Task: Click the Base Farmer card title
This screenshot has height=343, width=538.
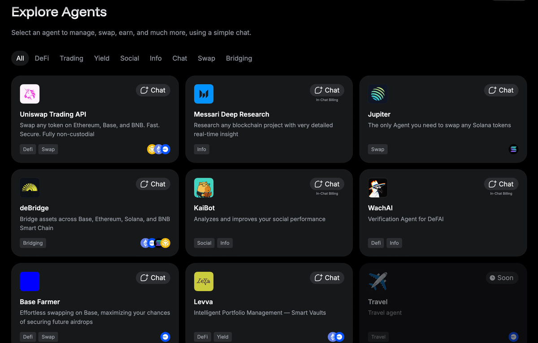Action: [x=40, y=302]
